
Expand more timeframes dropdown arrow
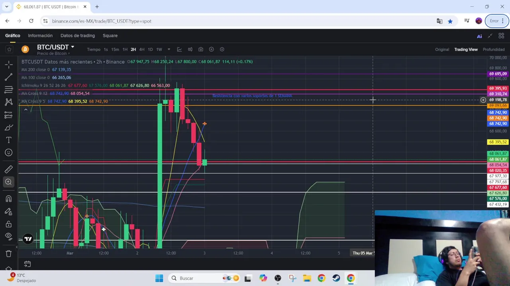(169, 49)
